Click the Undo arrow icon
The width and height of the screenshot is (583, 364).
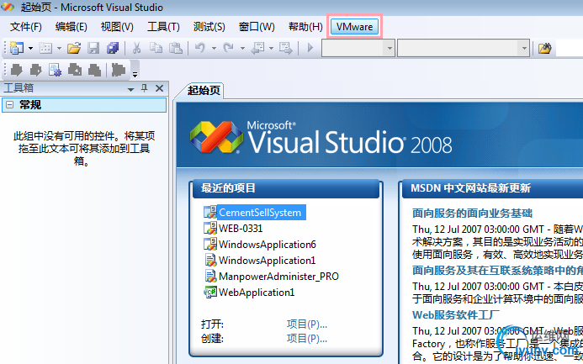coord(200,48)
